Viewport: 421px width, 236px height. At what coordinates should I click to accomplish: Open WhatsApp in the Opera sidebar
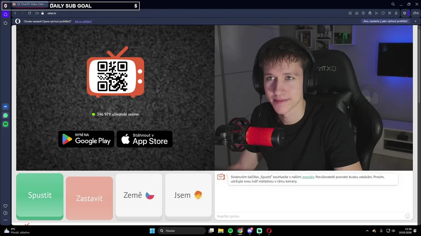tap(5, 115)
